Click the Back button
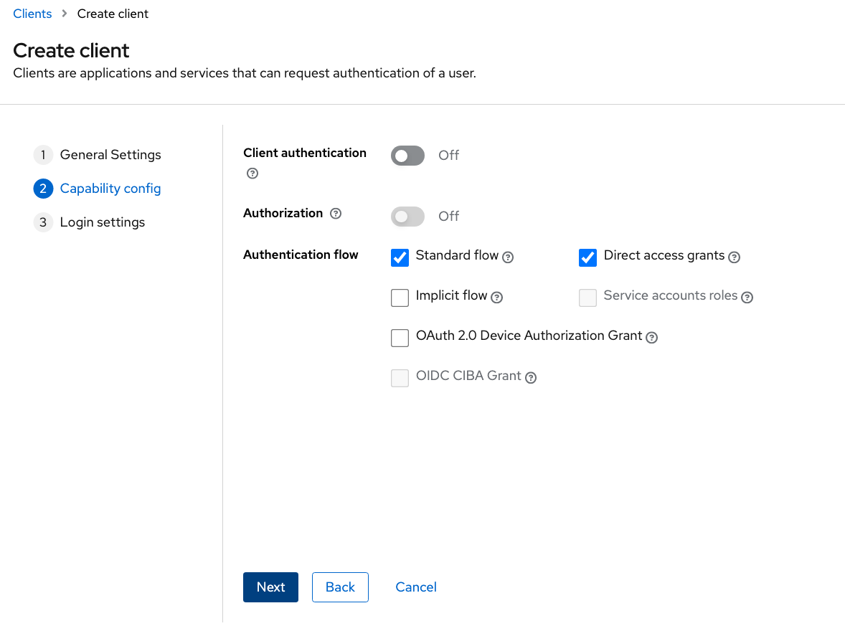 340,587
